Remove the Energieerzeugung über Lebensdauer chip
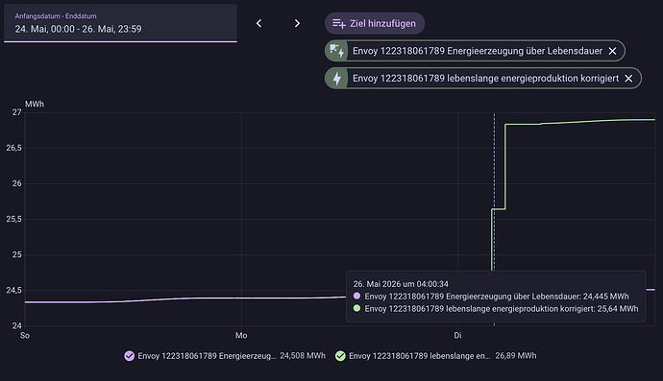The height and width of the screenshot is (381, 663). 612,51
